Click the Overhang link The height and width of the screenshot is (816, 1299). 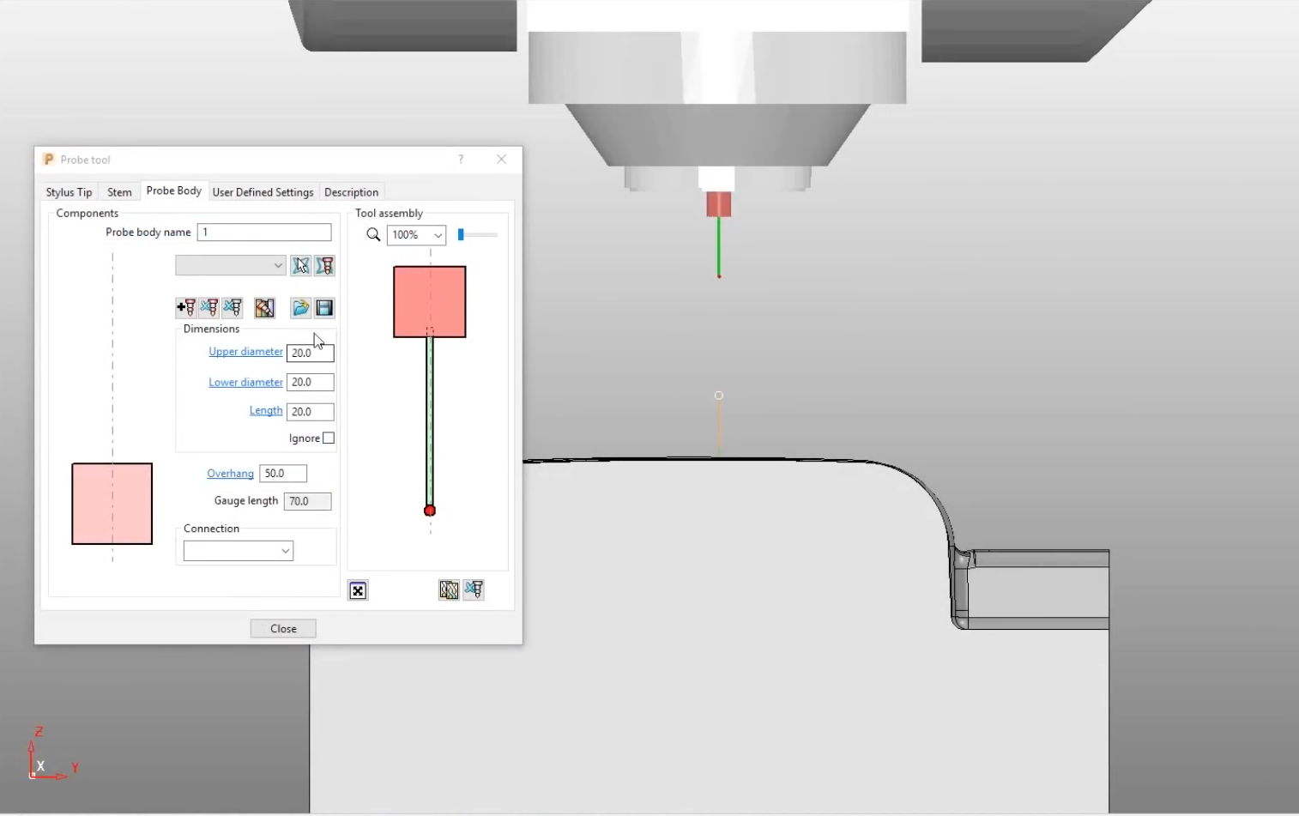(x=230, y=474)
